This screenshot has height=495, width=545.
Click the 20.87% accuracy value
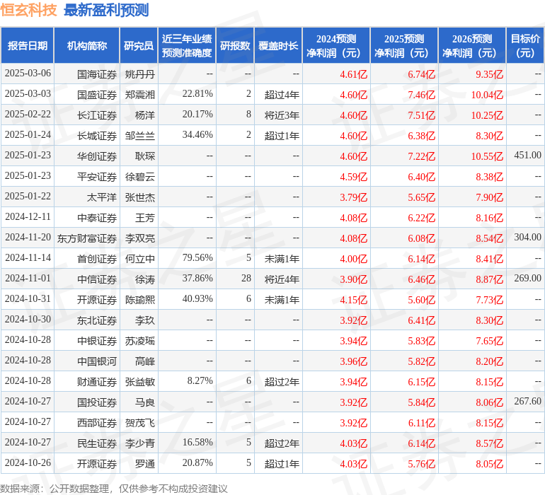tap(197, 463)
